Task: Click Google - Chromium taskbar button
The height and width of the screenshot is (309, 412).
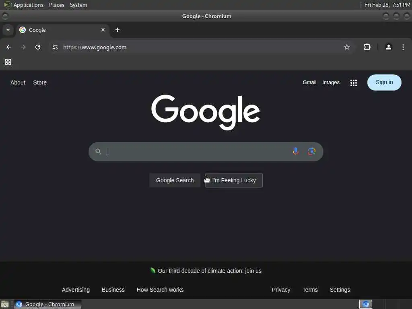Action: click(48, 304)
